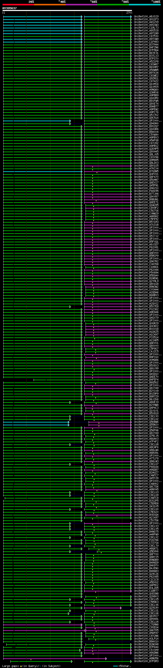Select label UniRef100_Q6F470
The width and height of the screenshot is (163, 668).
pos(146,177)
